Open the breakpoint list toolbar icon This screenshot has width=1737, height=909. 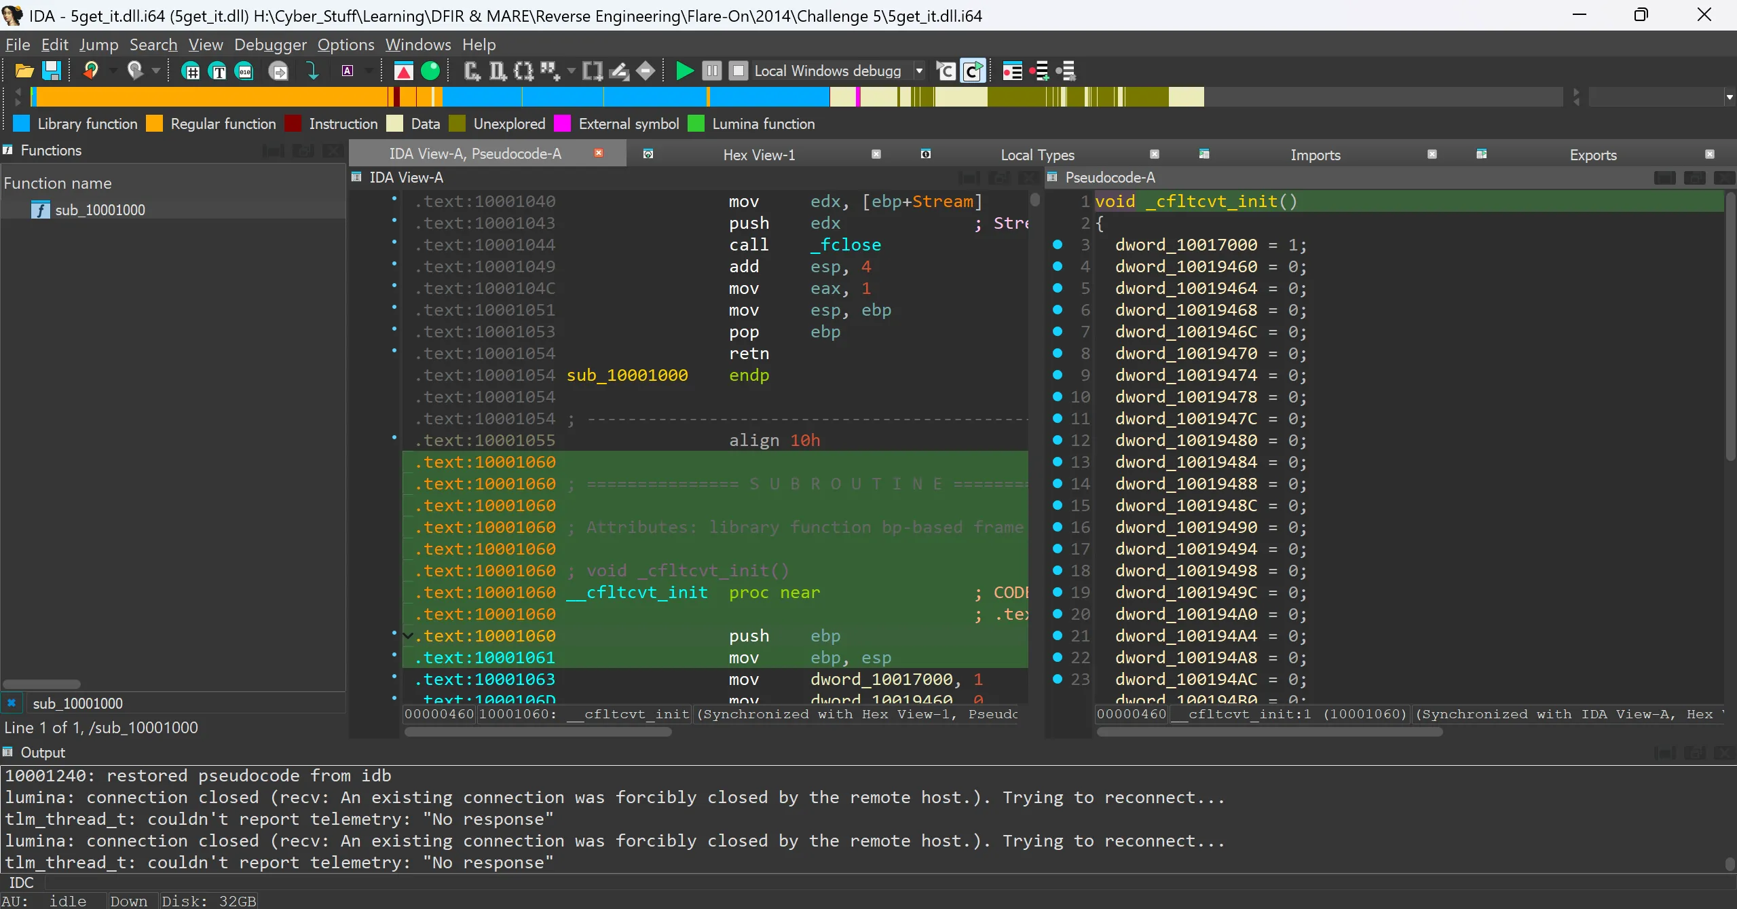click(1012, 71)
